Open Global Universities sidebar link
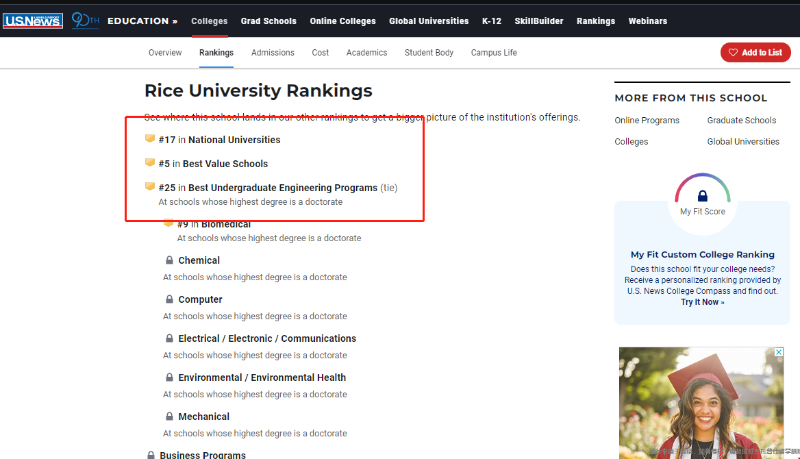The image size is (800, 459). 743,142
